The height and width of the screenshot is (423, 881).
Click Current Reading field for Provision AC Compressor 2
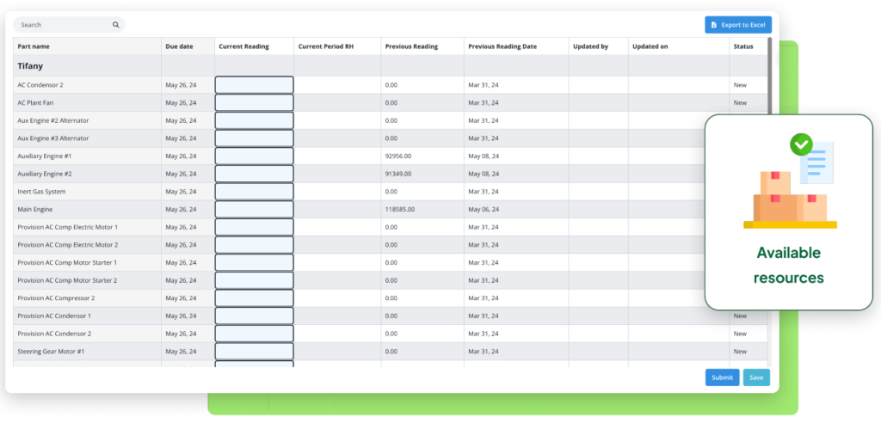click(254, 297)
